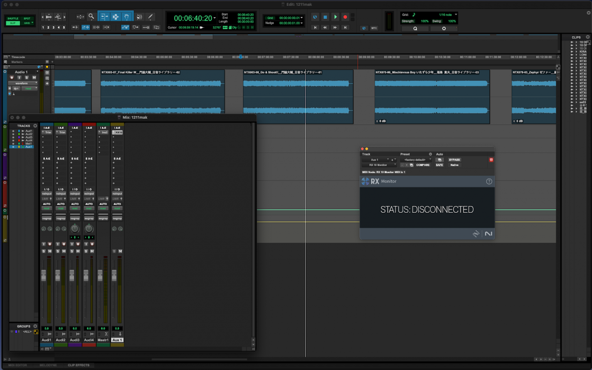
Task: Open the Transport settings gear icon
Action: (x=444, y=28)
